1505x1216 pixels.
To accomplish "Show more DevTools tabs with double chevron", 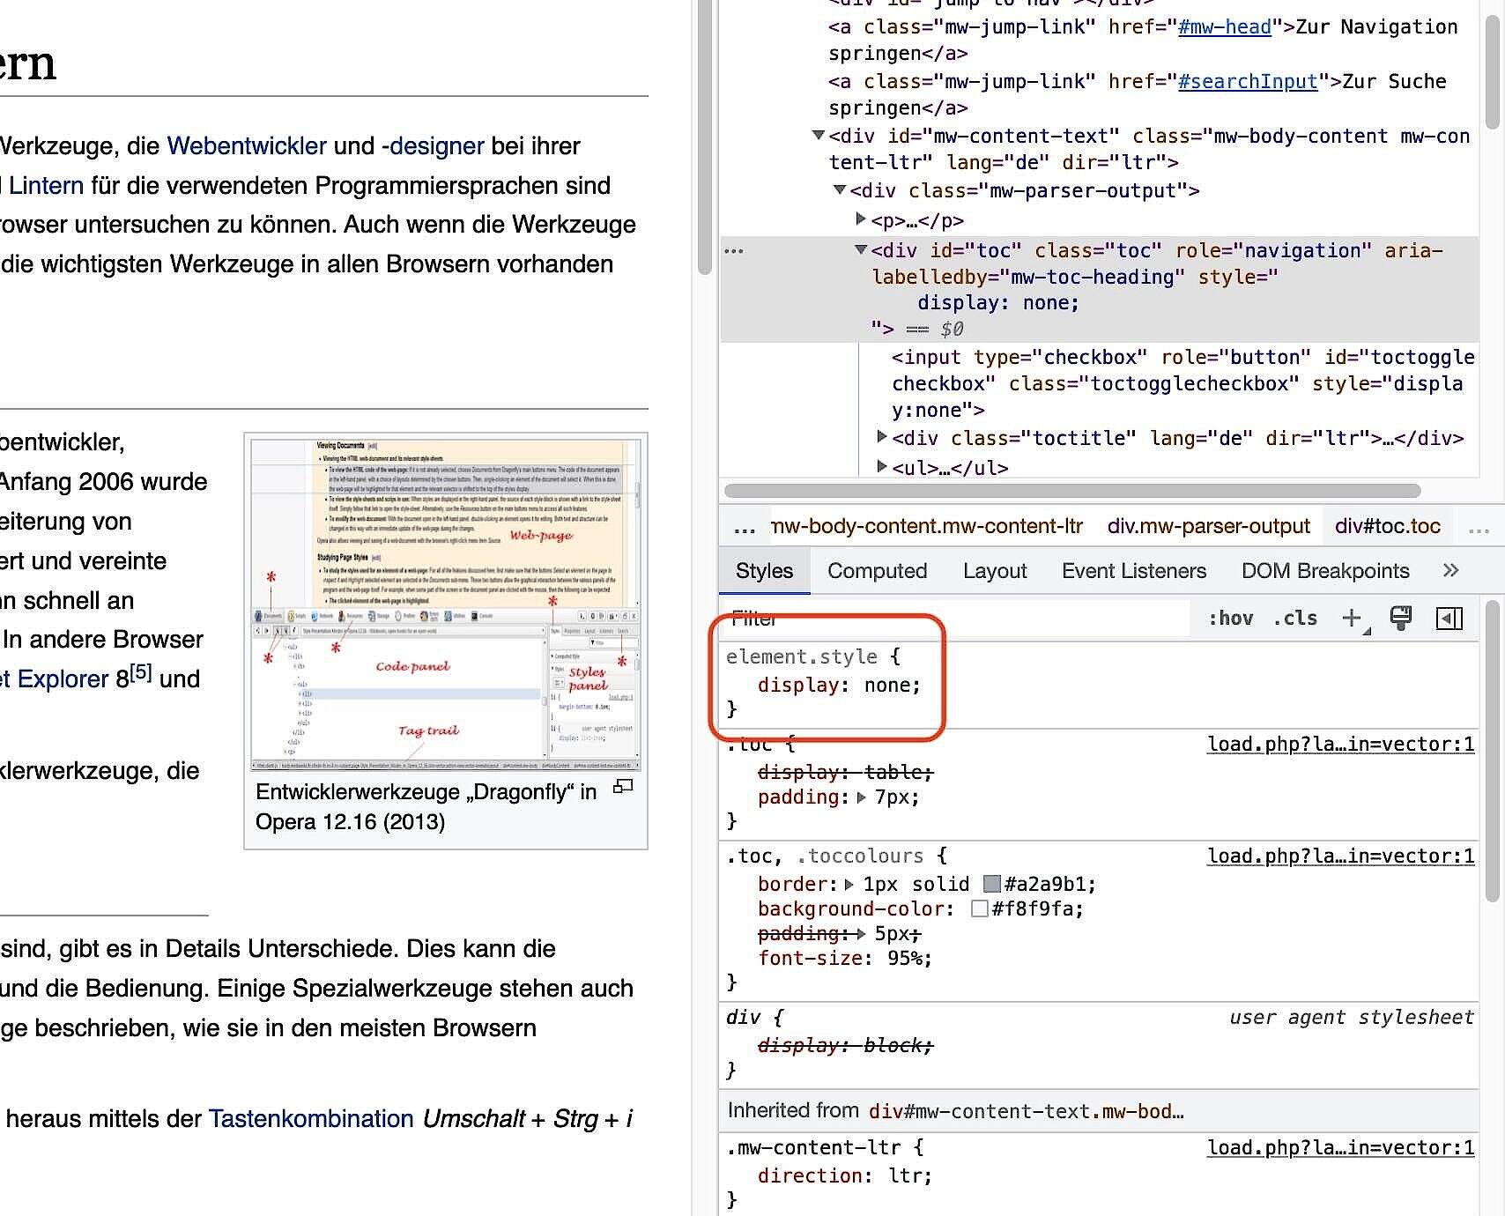I will click(x=1450, y=570).
